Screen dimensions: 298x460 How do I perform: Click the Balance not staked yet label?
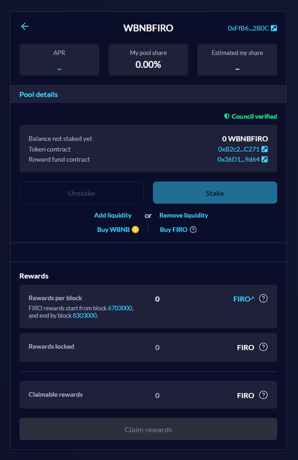click(60, 139)
